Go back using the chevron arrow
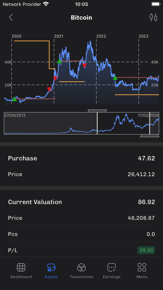 point(11,17)
